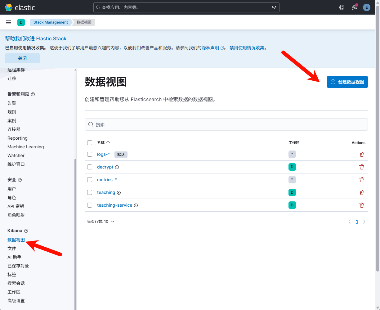Image resolution: width=380 pixels, height=310 pixels.
Task: Open 规则 in sidebar
Action: (12, 112)
